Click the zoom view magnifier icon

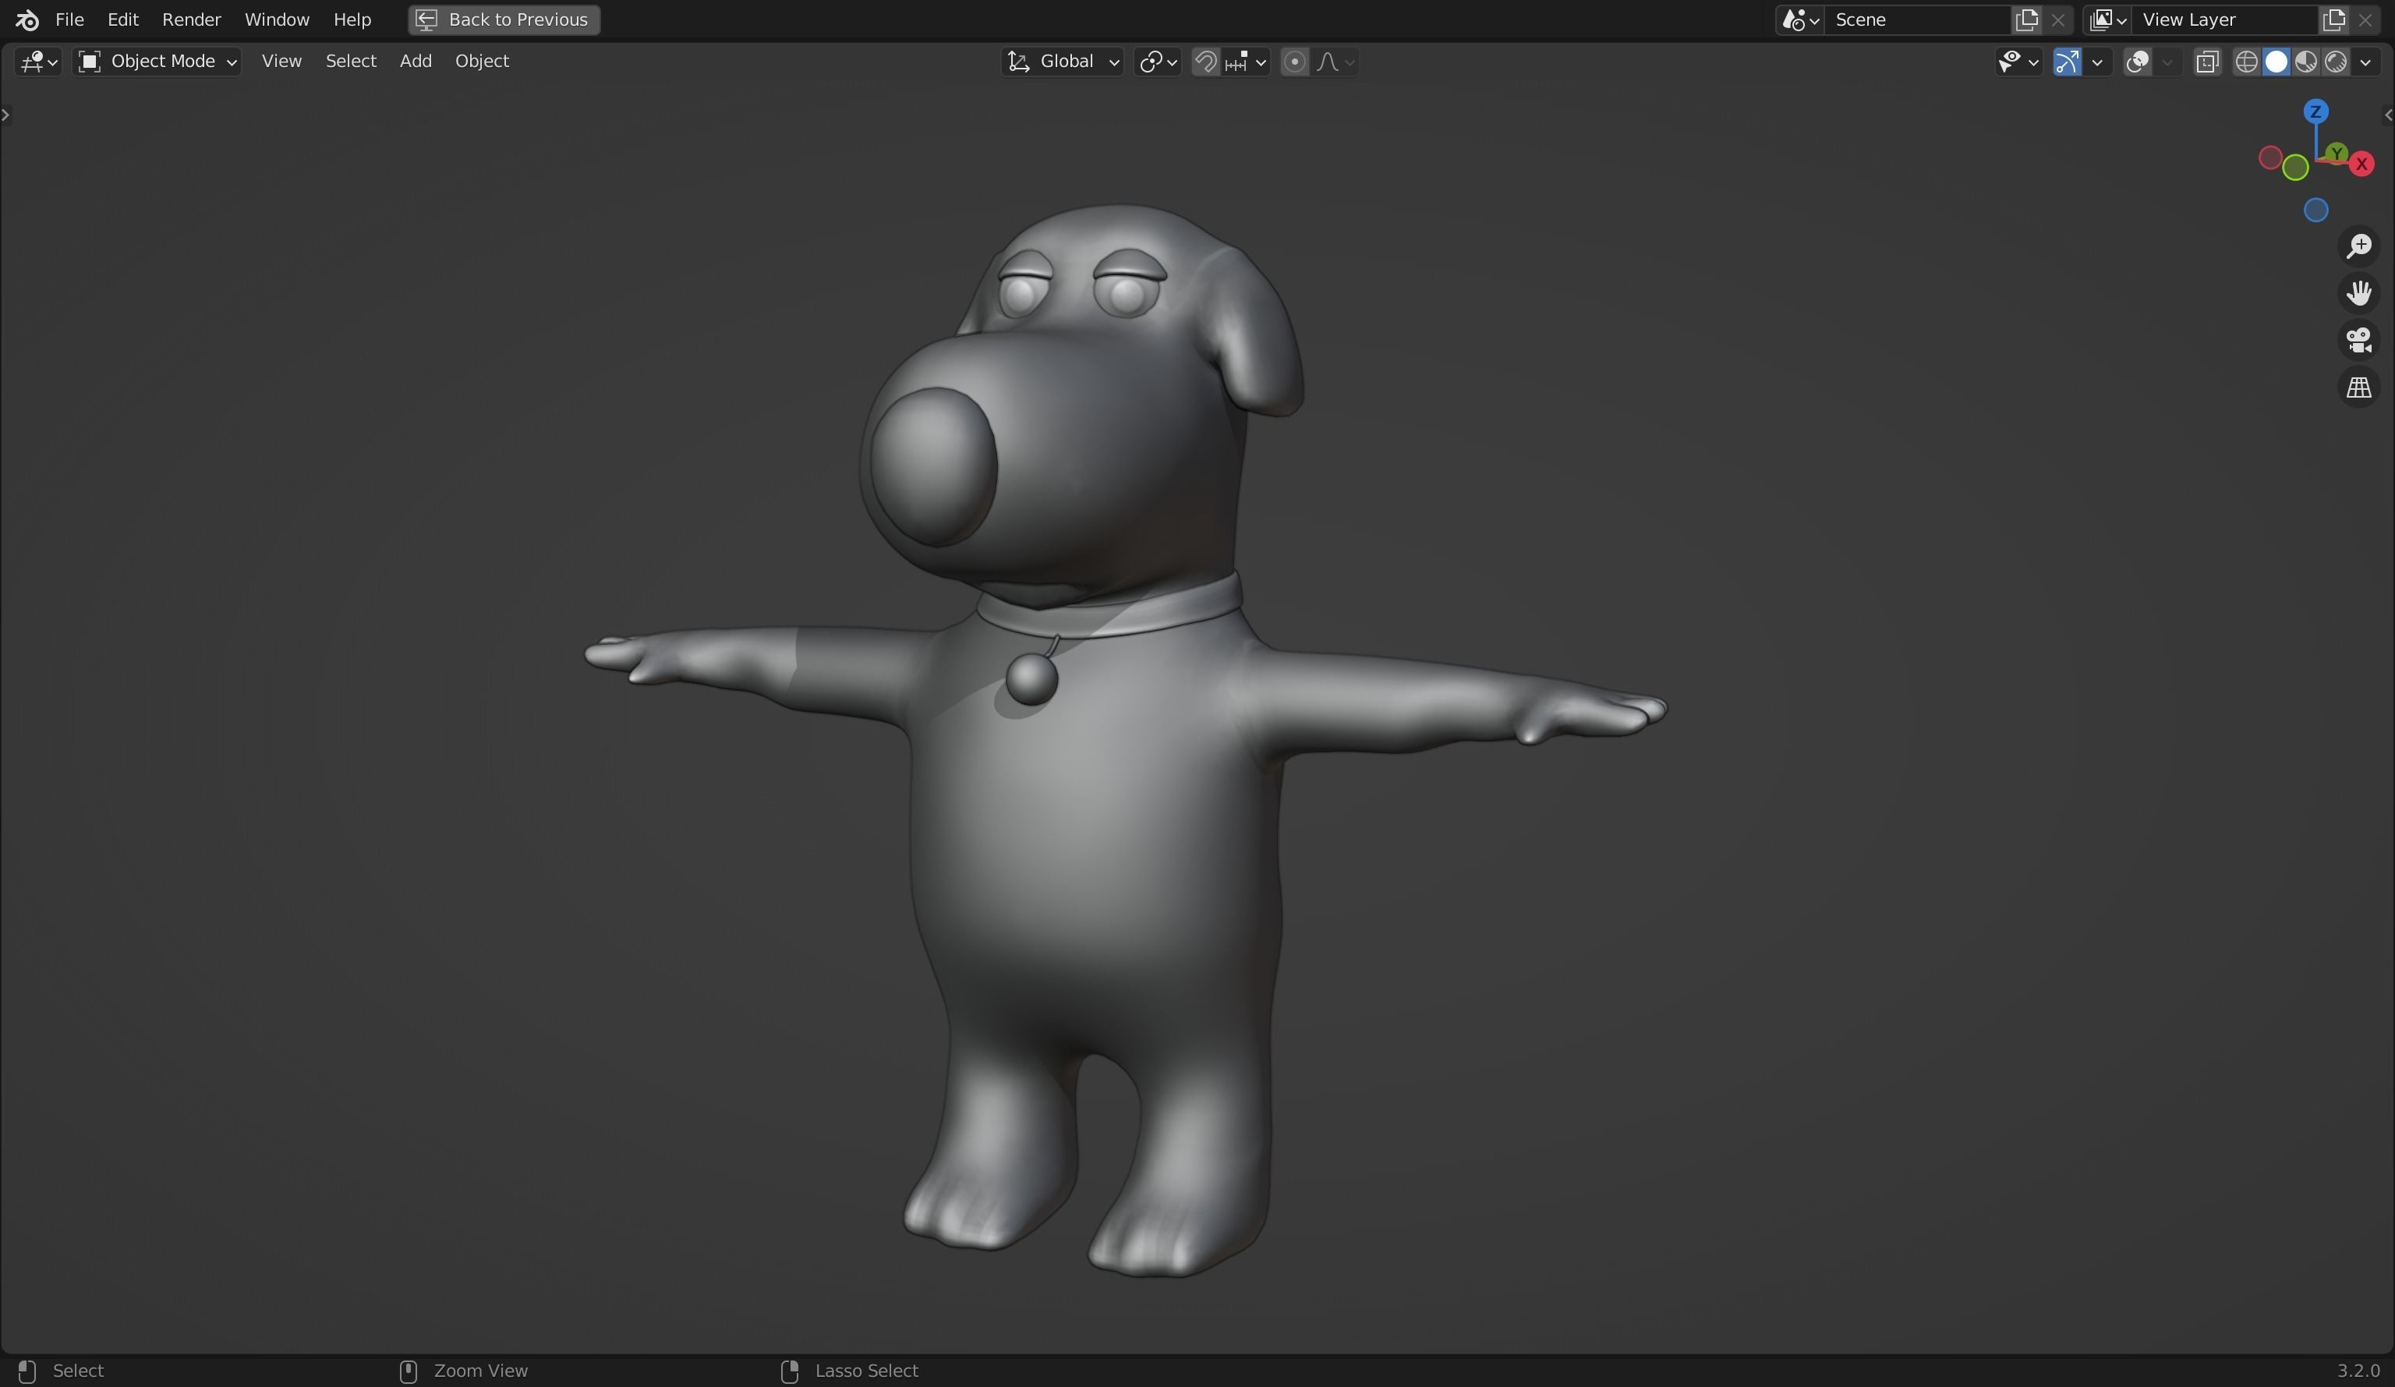pyautogui.click(x=2359, y=246)
